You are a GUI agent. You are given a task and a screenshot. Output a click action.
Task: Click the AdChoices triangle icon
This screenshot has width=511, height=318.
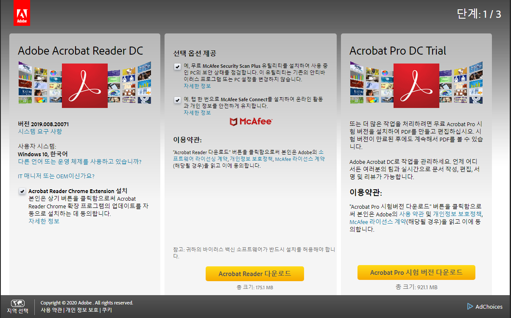470,307
